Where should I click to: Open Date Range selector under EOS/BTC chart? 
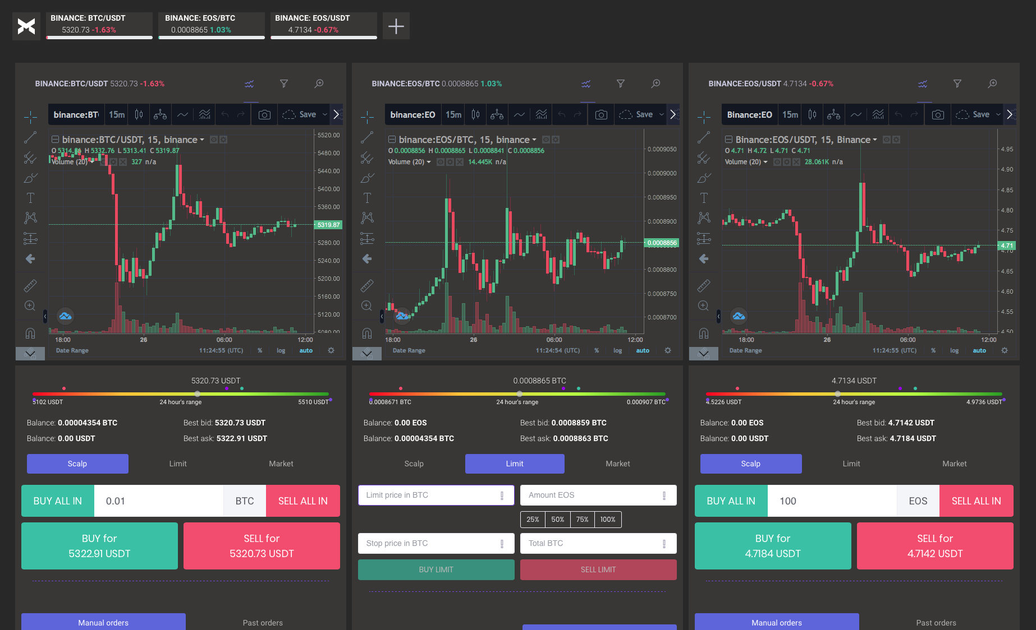point(409,350)
